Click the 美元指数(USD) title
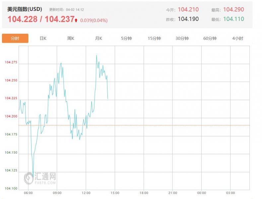 (x=25, y=9)
